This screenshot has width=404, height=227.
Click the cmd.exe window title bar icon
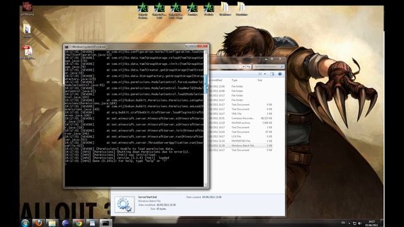pyautogui.click(x=66, y=47)
